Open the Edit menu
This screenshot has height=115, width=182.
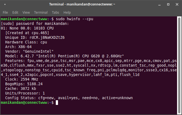[x=15, y=13]
